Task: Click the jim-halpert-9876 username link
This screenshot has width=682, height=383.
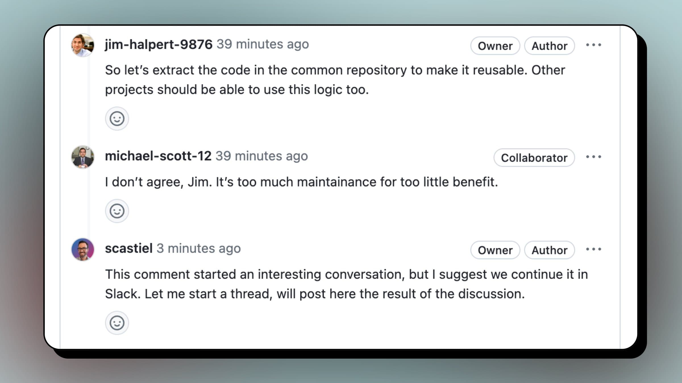Action: click(x=159, y=44)
